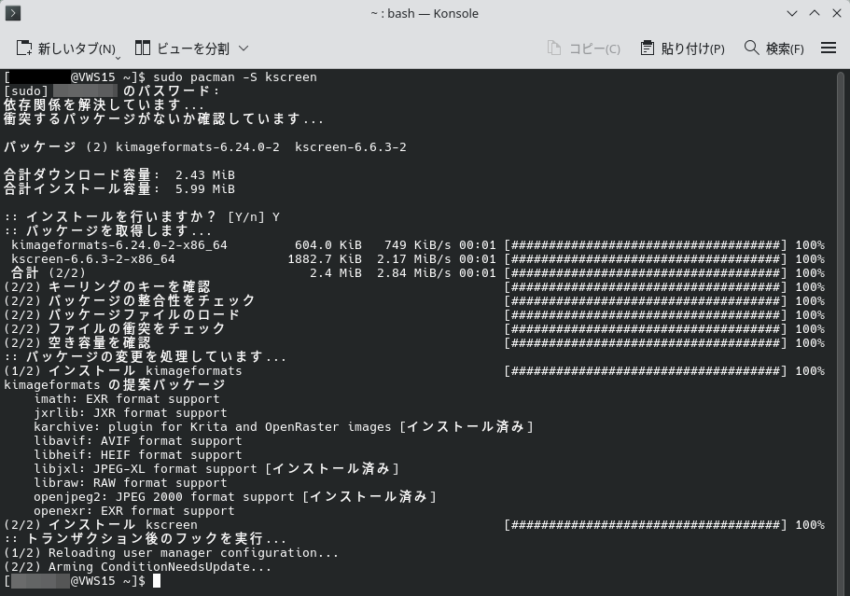Click the コピー copy icon
The width and height of the screenshot is (850, 596).
[x=554, y=49]
